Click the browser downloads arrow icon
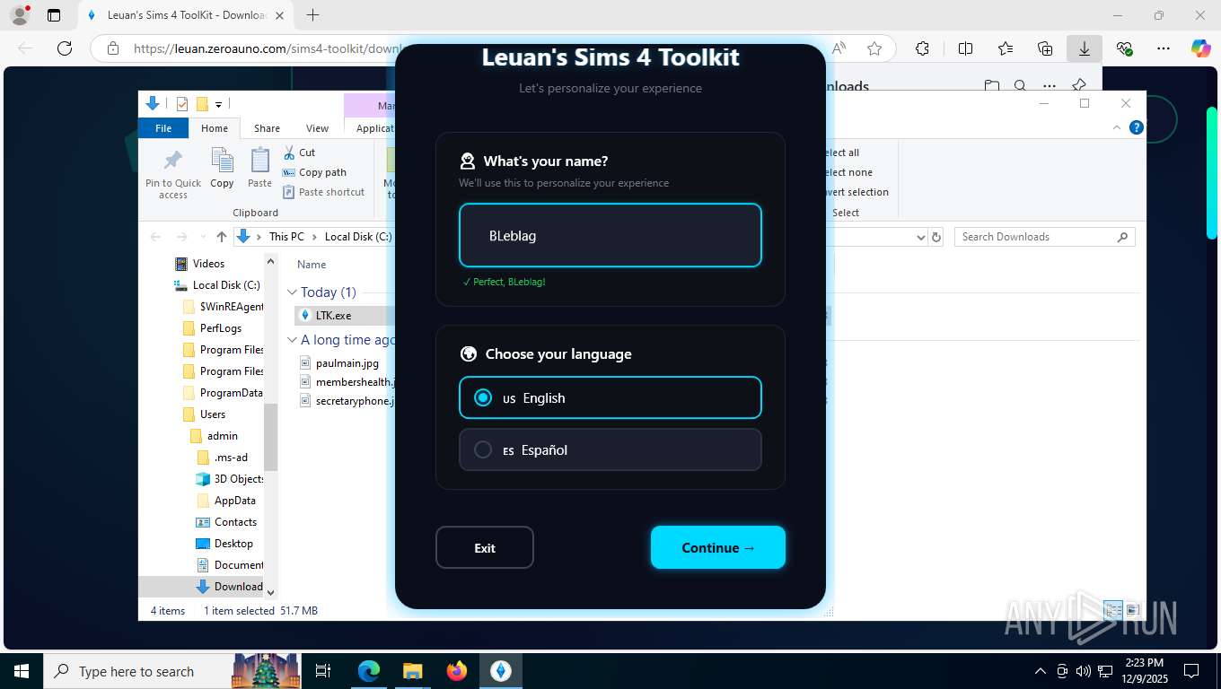1221x689 pixels. pyautogui.click(x=1085, y=48)
